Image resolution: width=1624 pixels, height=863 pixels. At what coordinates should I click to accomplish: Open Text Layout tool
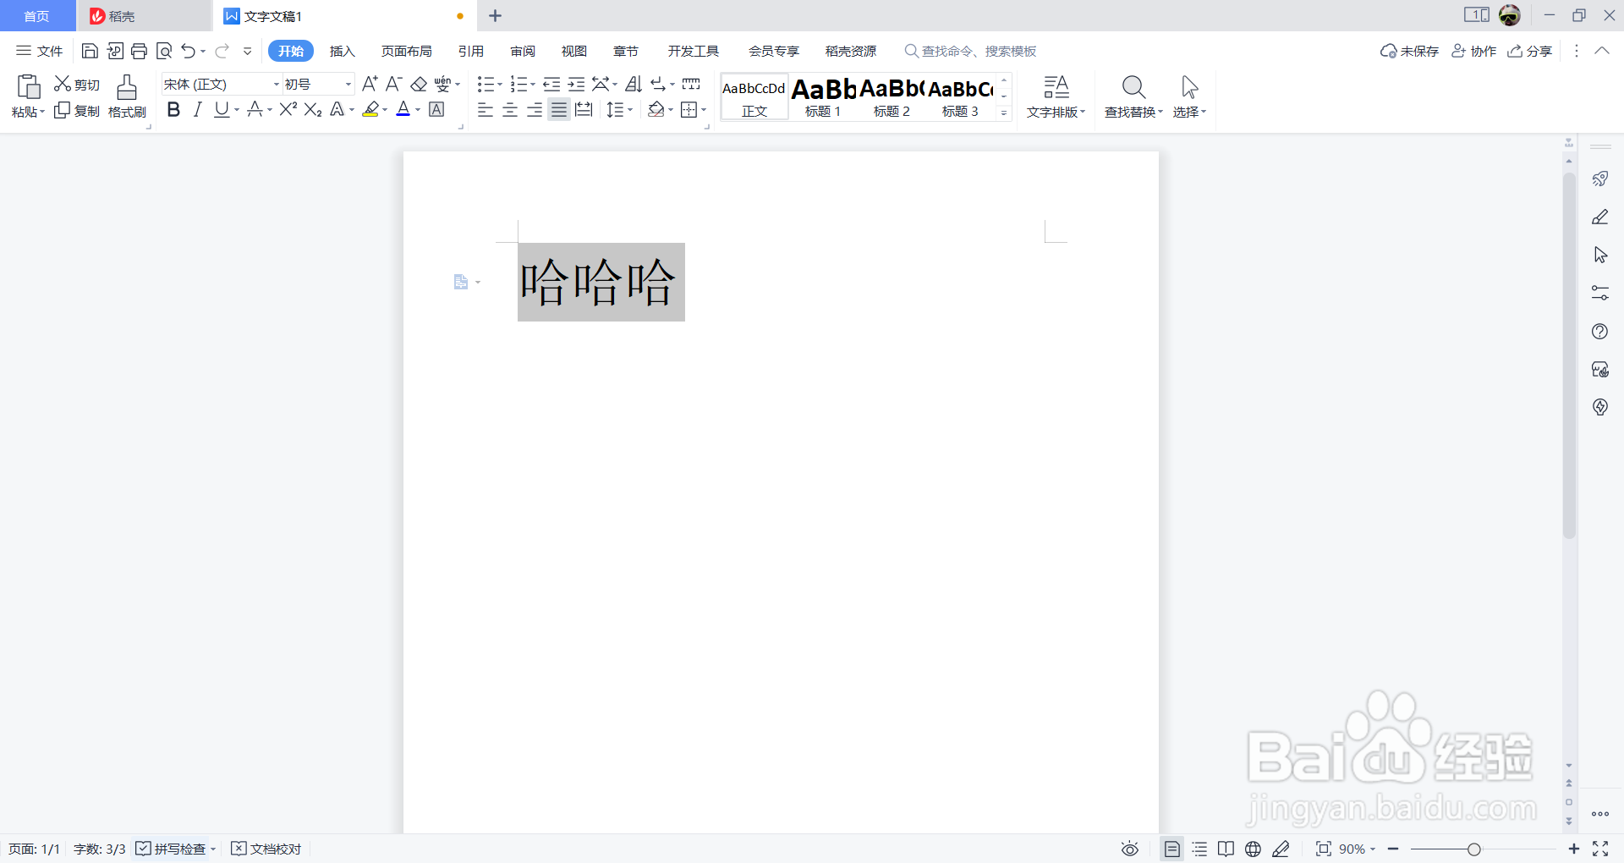click(x=1056, y=96)
